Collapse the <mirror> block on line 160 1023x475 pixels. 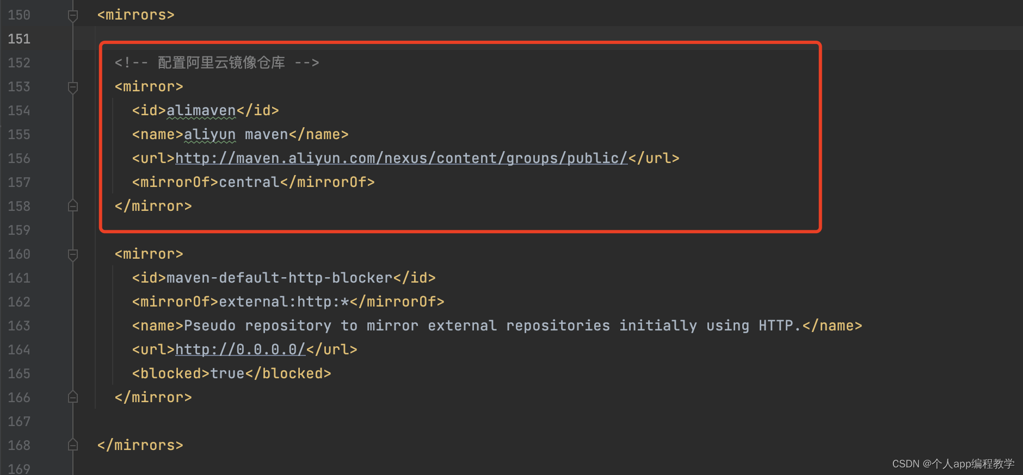pos(73,254)
